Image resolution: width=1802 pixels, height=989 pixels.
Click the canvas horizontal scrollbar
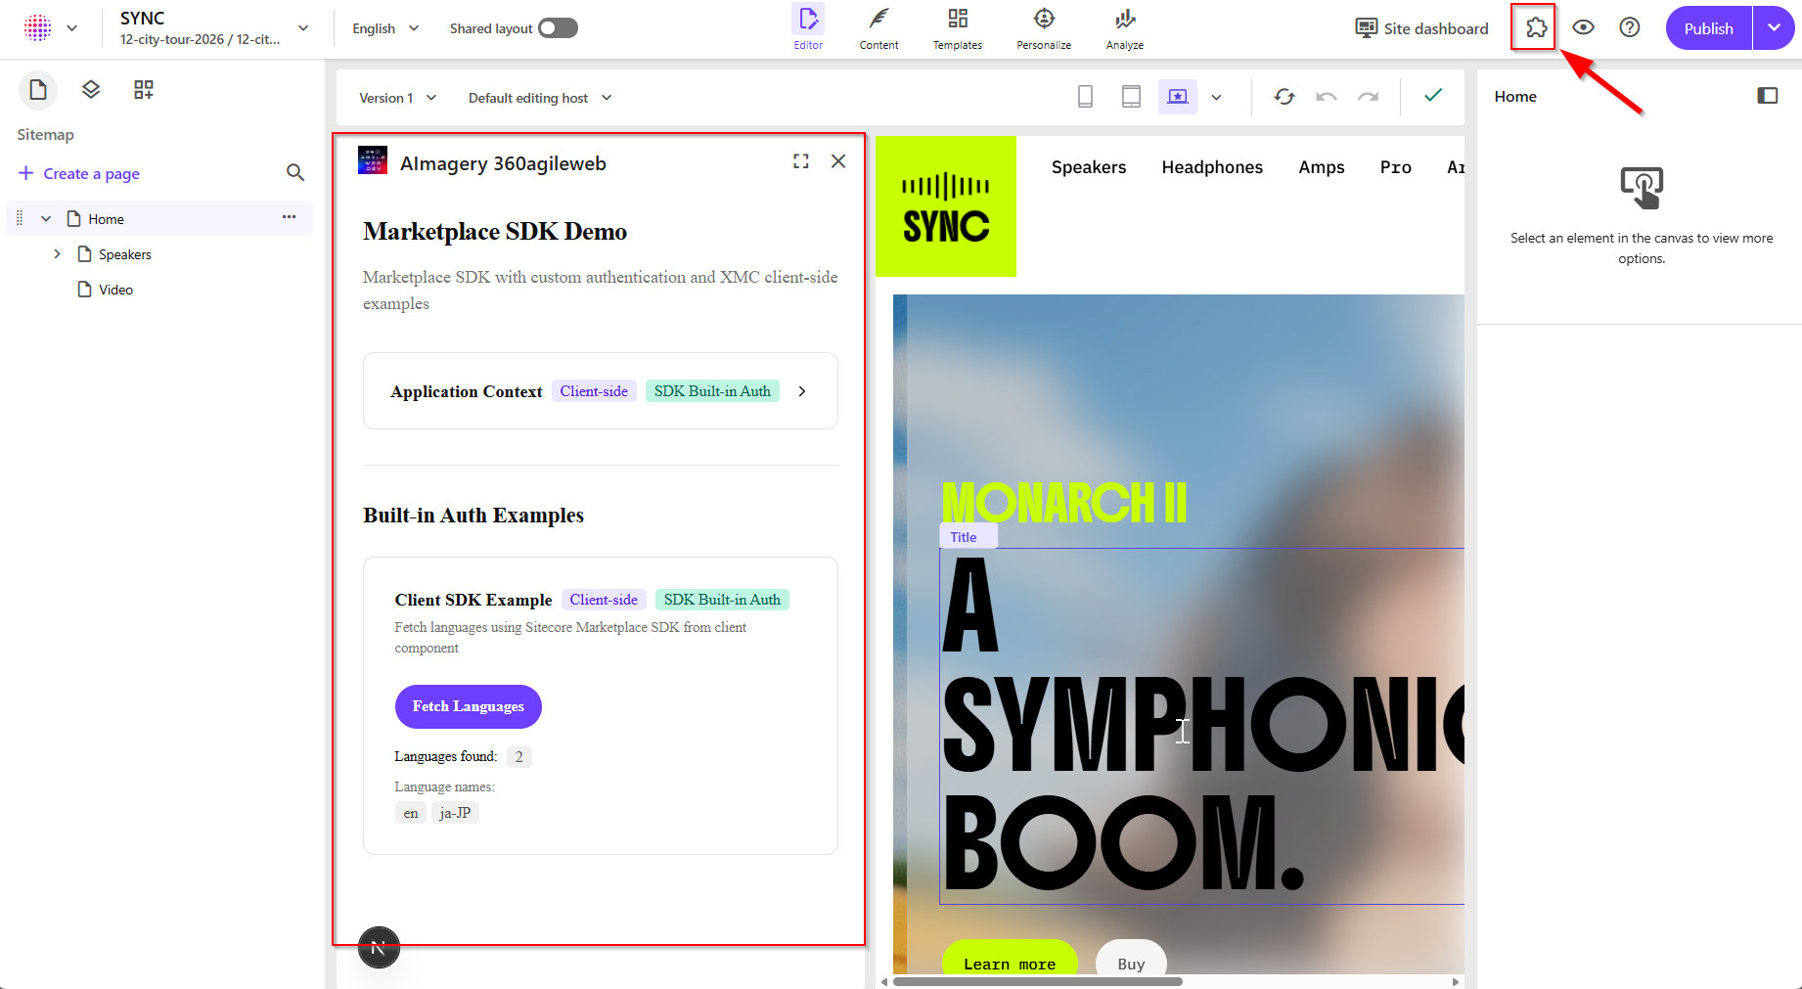click(1037, 981)
